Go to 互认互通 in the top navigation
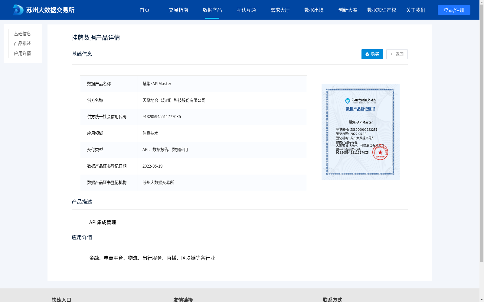This screenshot has height=302, width=484. [246, 10]
